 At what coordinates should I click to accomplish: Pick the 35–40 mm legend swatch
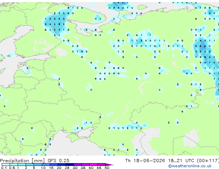(x=86, y=165)
